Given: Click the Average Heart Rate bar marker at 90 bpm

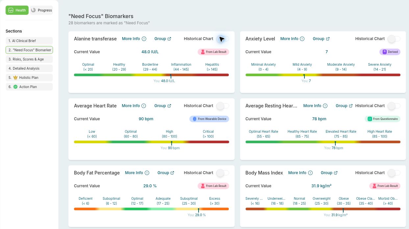Looking at the screenshot, I should [x=171, y=143].
